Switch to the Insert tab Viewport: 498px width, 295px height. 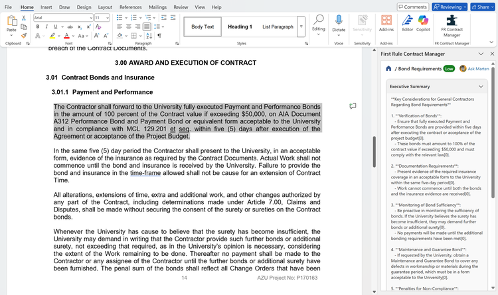46,7
